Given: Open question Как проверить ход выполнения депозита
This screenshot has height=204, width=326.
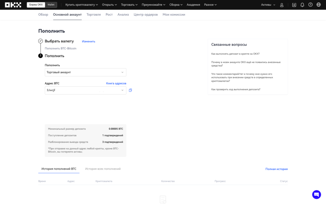Looking at the screenshot, I should (x=236, y=89).
